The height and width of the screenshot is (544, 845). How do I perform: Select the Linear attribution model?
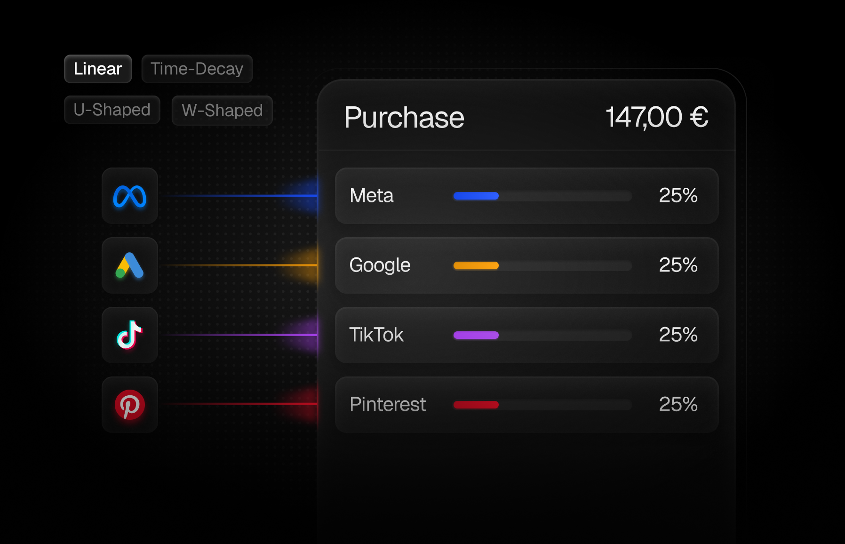98,69
